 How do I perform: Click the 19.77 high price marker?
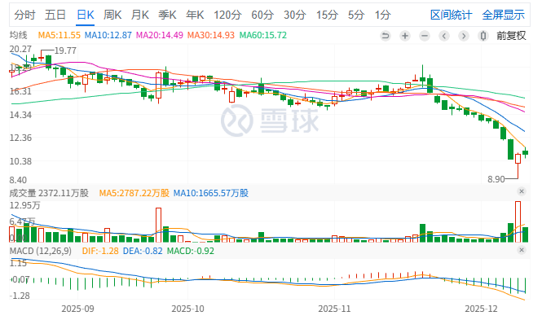65,50
